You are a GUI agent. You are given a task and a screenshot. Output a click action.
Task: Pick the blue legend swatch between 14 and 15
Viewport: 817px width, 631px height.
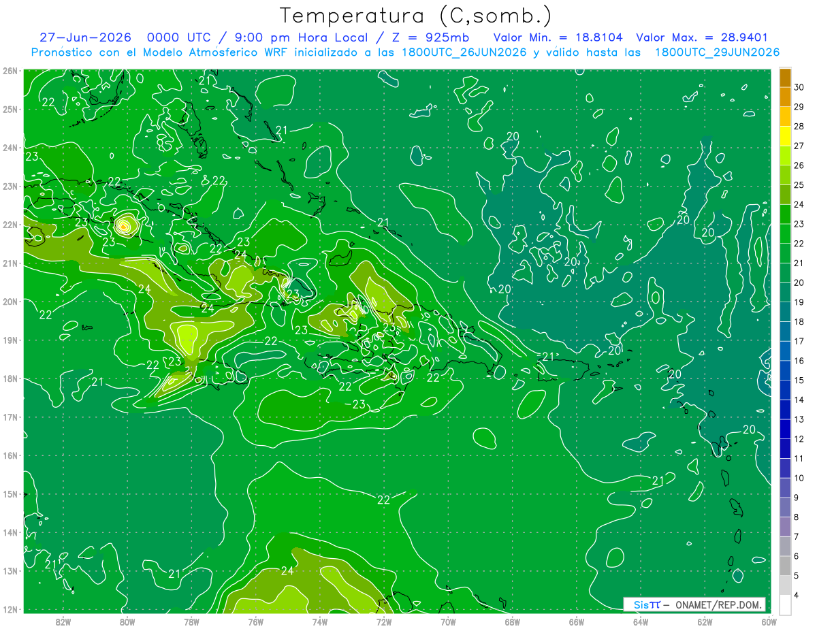(x=785, y=390)
